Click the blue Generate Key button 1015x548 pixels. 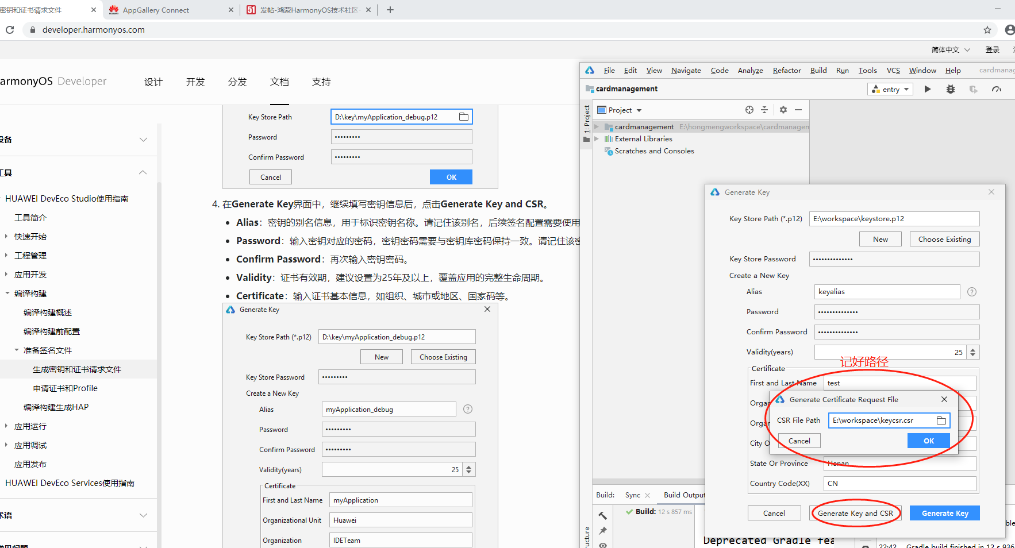[x=945, y=514]
